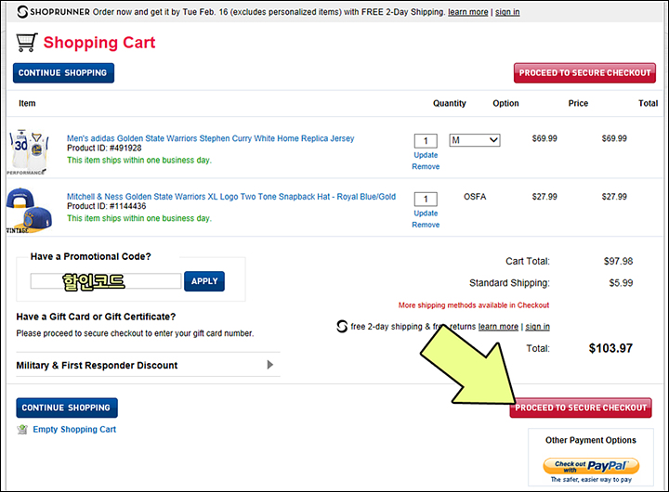Viewport: 669px width, 492px height.
Task: Click the top Continue Shopping button
Action: pos(63,73)
